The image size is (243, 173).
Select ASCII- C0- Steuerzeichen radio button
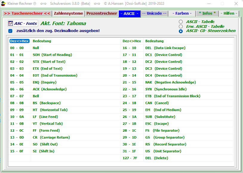(x=181, y=31)
